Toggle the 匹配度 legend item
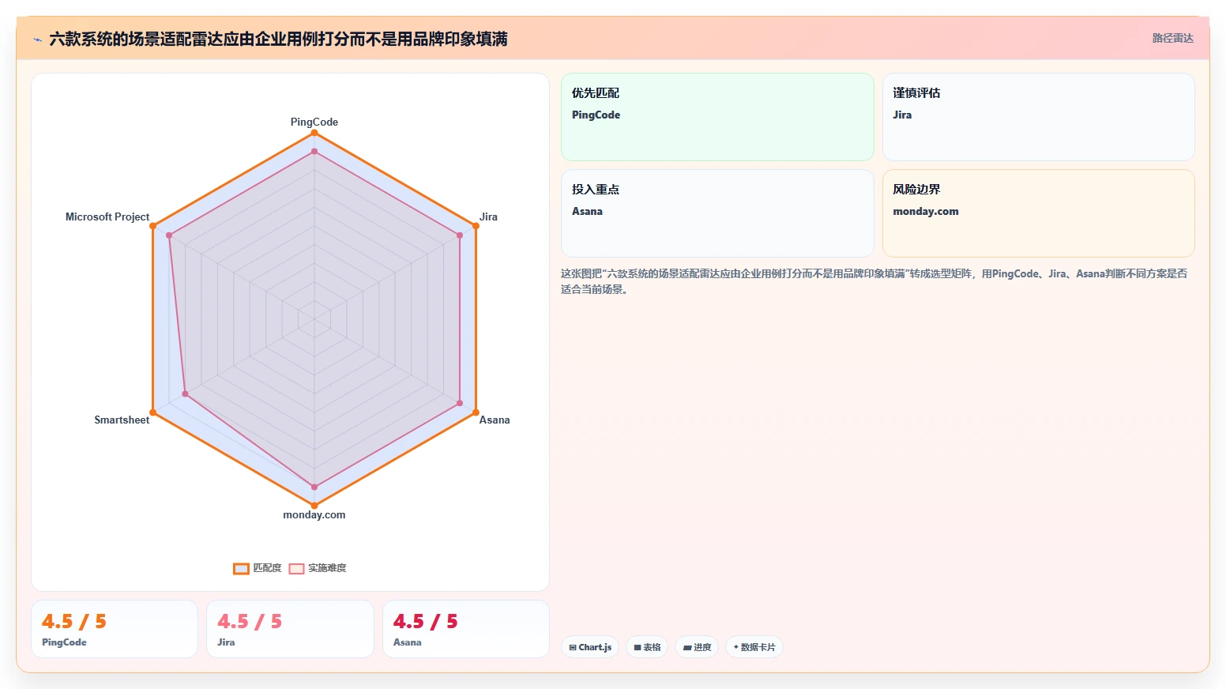Viewport: 1226px width, 689px height. tap(258, 568)
